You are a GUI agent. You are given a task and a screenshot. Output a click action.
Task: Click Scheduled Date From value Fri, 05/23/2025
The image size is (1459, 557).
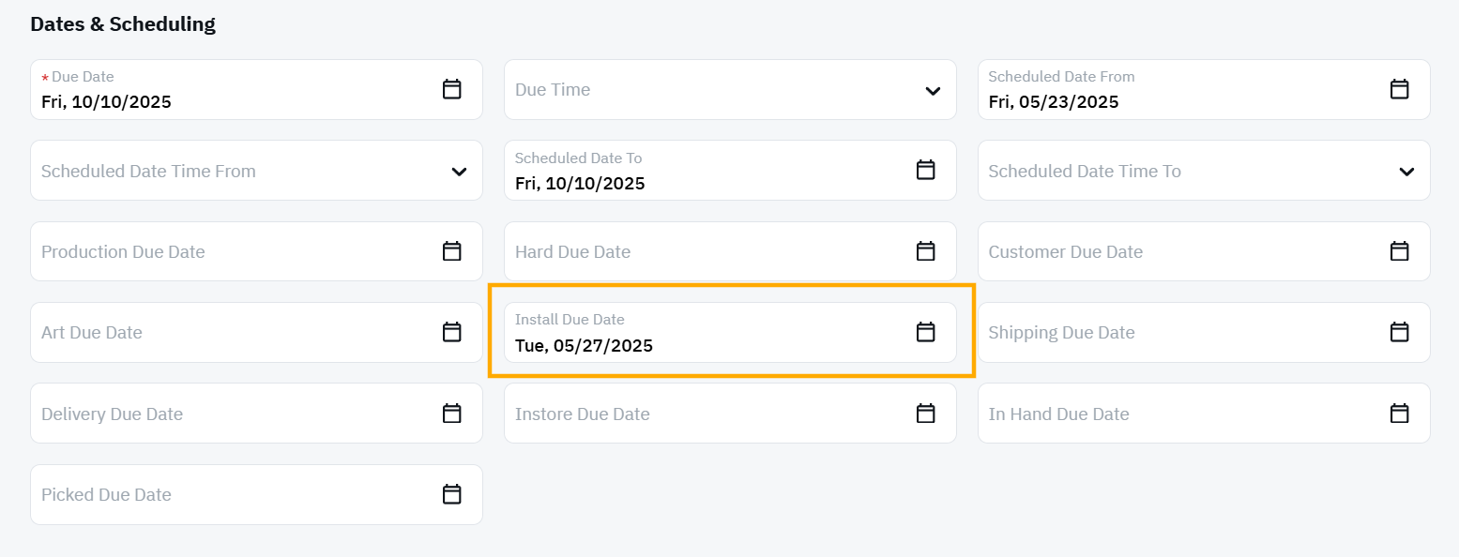pyautogui.click(x=1054, y=102)
